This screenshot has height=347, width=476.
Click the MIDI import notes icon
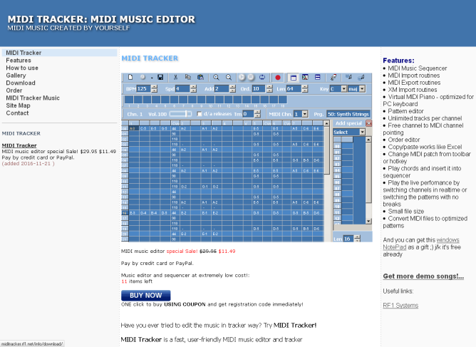pos(348,78)
